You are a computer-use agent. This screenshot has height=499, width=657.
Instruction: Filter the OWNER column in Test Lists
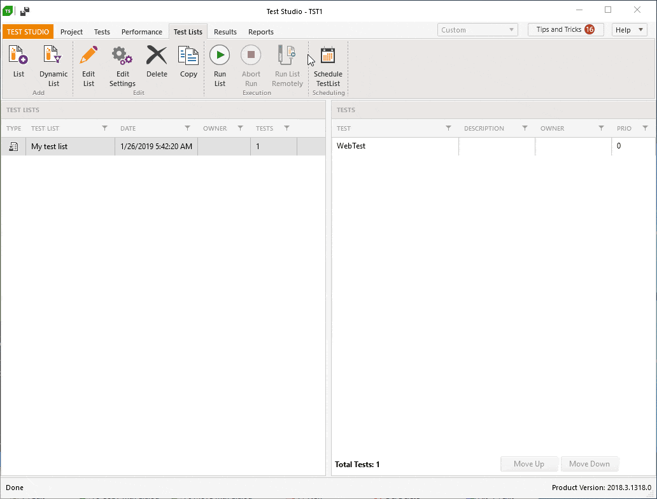[240, 128]
